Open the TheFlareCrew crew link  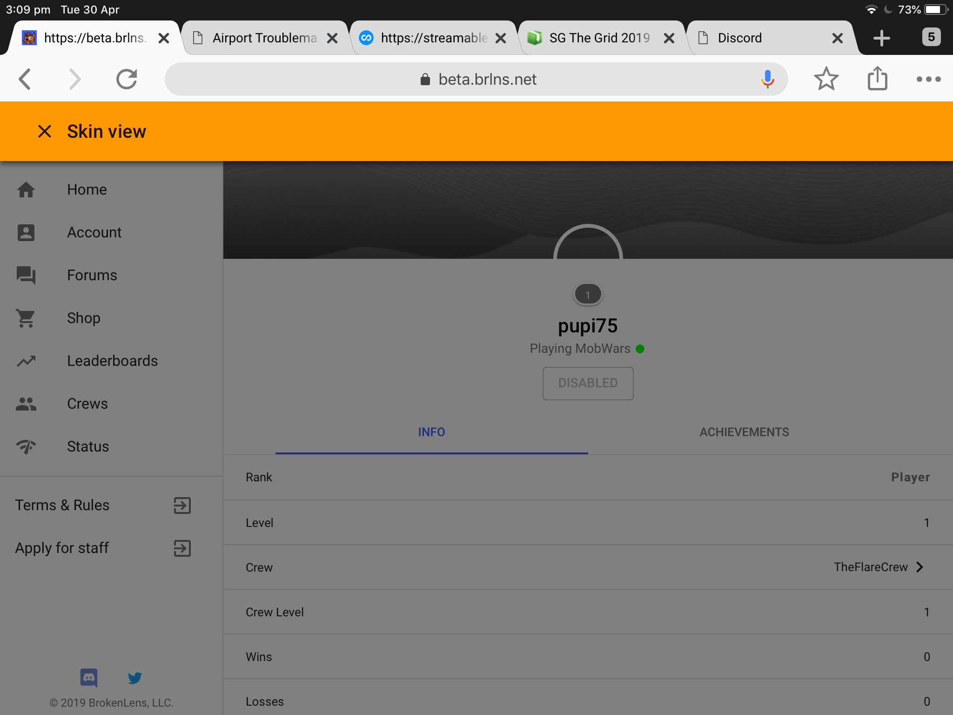coord(871,567)
